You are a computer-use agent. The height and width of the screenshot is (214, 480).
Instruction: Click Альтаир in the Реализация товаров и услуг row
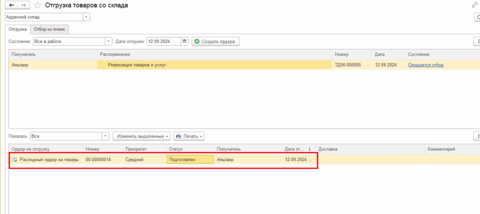coord(20,65)
